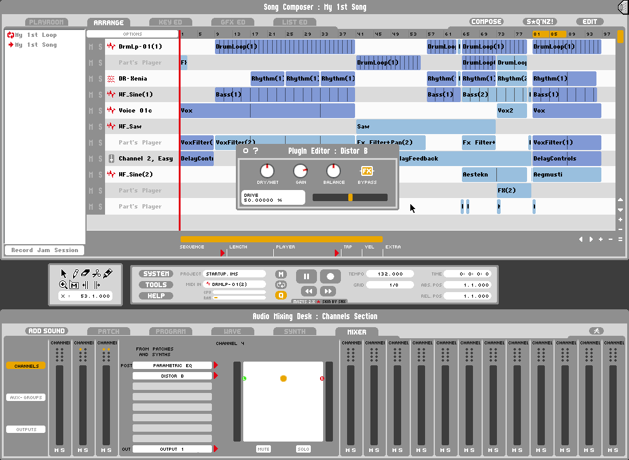Switch to the KEY ED tab
The height and width of the screenshot is (460, 629).
point(171,22)
